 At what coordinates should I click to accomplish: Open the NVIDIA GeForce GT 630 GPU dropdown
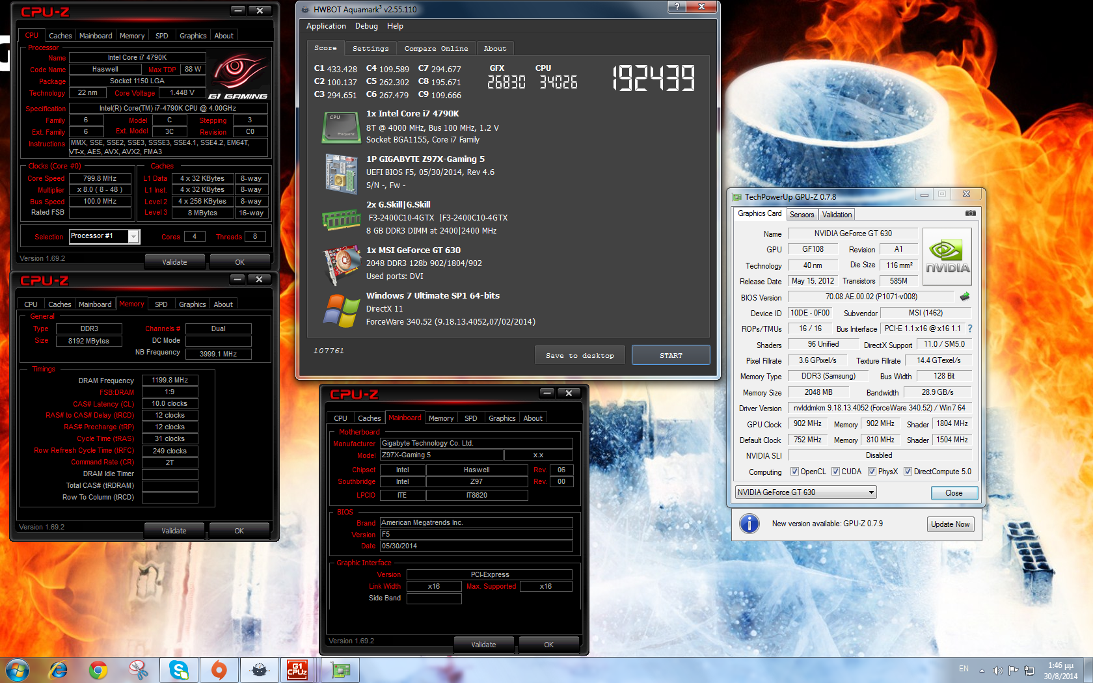click(x=805, y=492)
